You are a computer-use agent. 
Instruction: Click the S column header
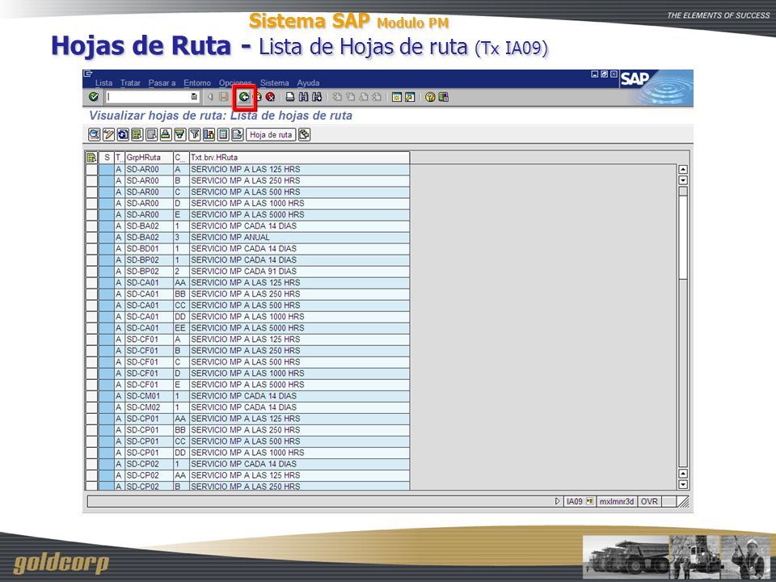tap(107, 158)
